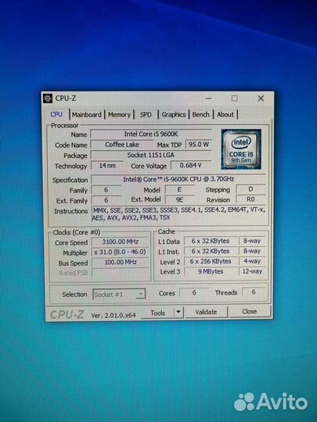Open the Memory tab
317x422 pixels.
[119, 115]
